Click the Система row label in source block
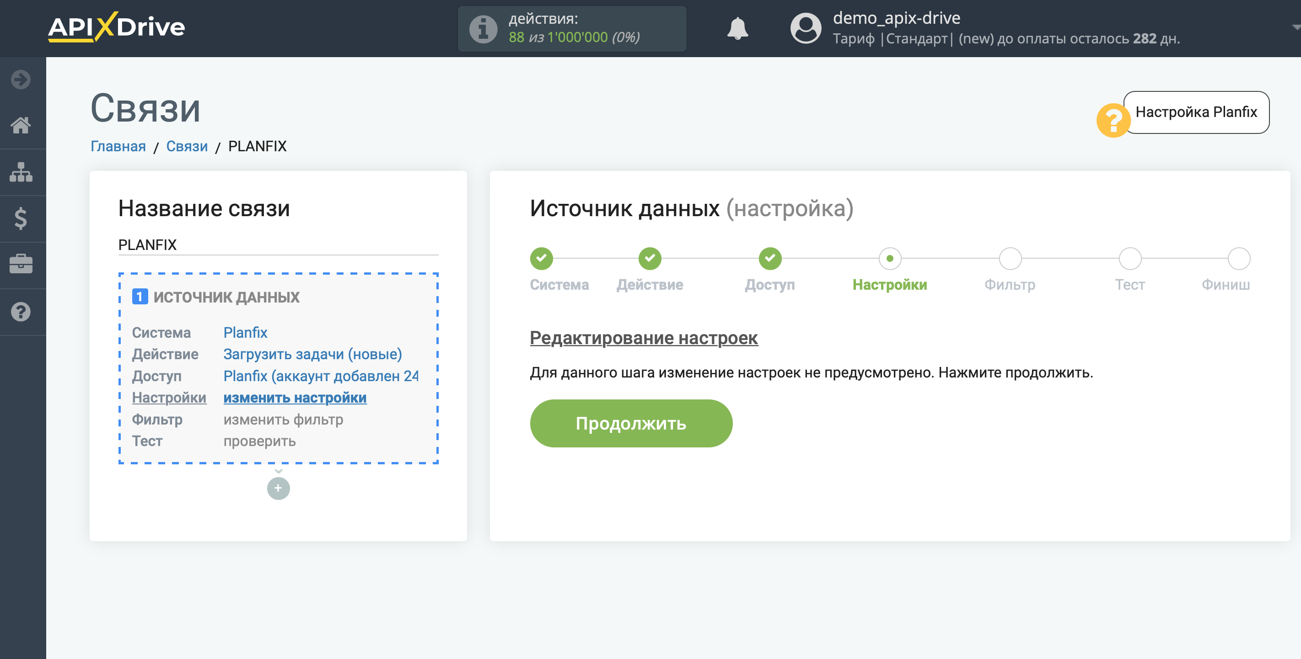This screenshot has width=1301, height=659. point(161,333)
